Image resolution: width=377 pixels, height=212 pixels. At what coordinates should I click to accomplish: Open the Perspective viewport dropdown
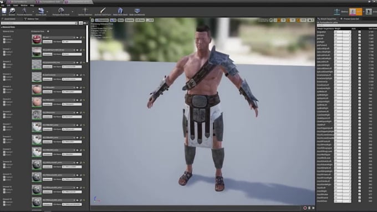(x=102, y=20)
